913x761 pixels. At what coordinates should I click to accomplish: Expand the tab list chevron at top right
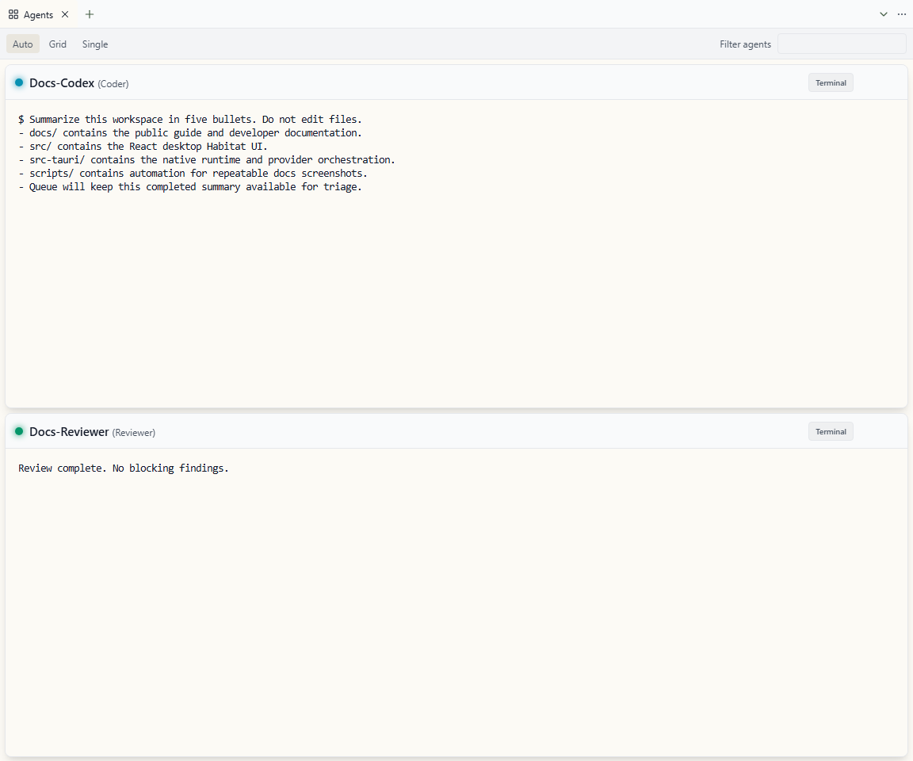tap(884, 14)
